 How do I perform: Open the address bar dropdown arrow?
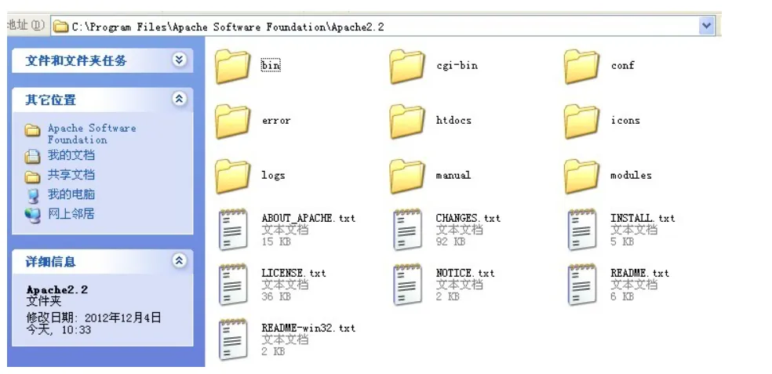[x=707, y=26]
